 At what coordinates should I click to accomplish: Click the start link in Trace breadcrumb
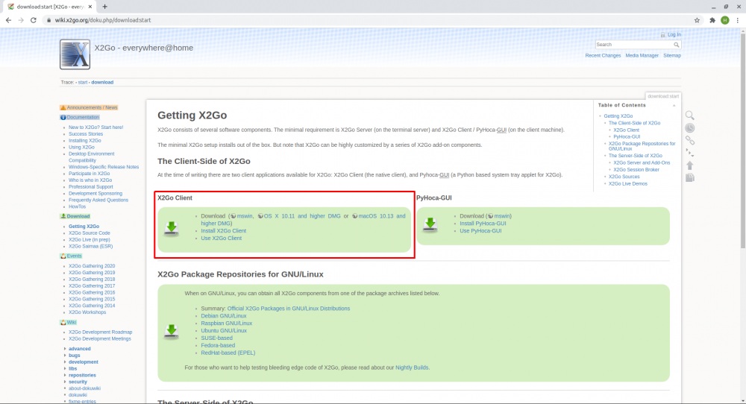[x=83, y=83]
